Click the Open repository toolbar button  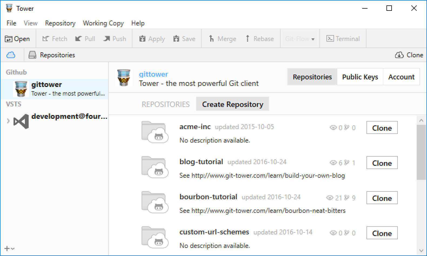(x=17, y=39)
